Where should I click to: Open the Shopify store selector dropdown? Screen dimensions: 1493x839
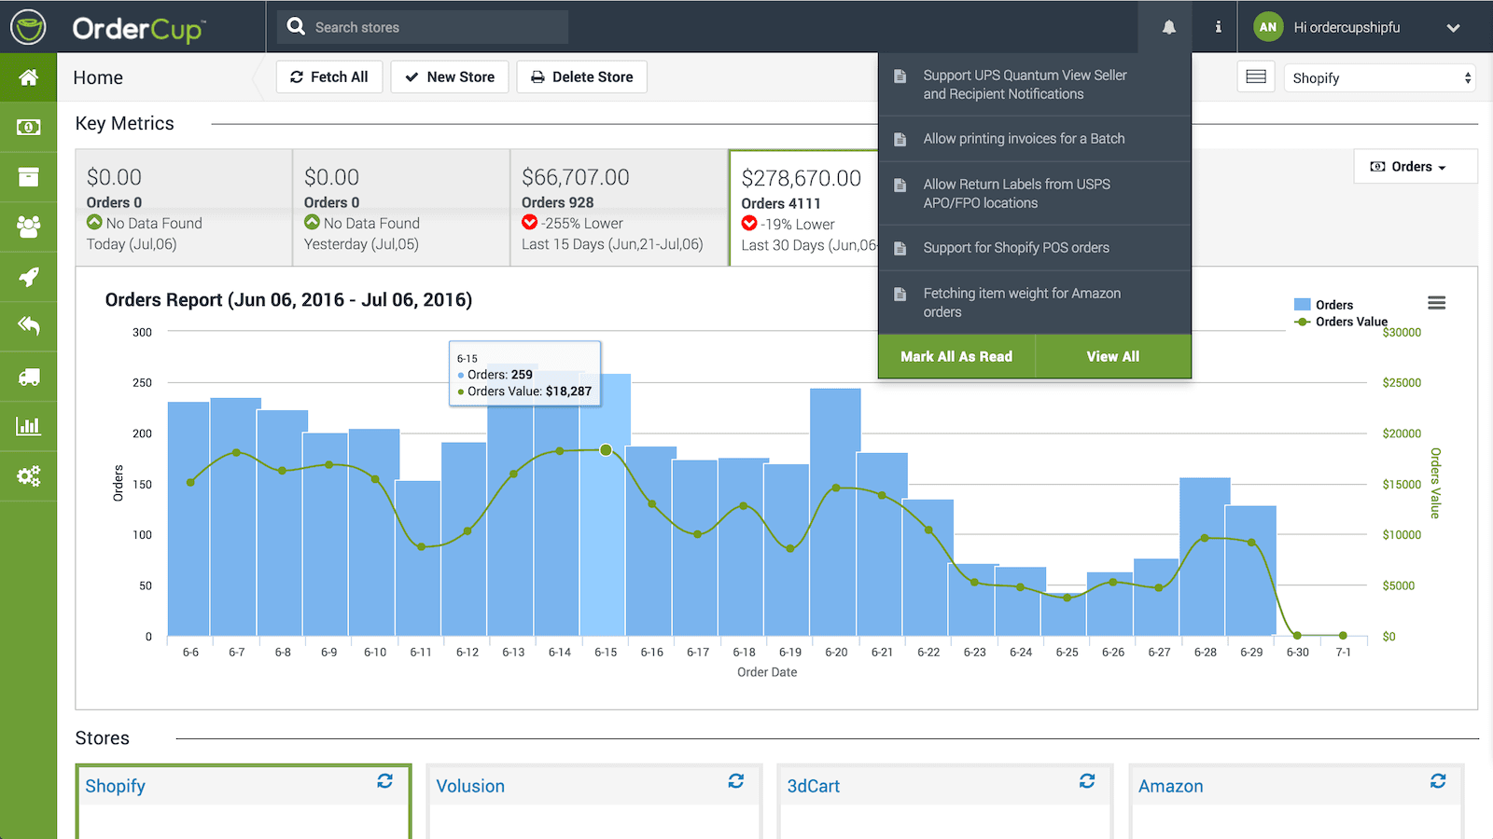point(1381,78)
